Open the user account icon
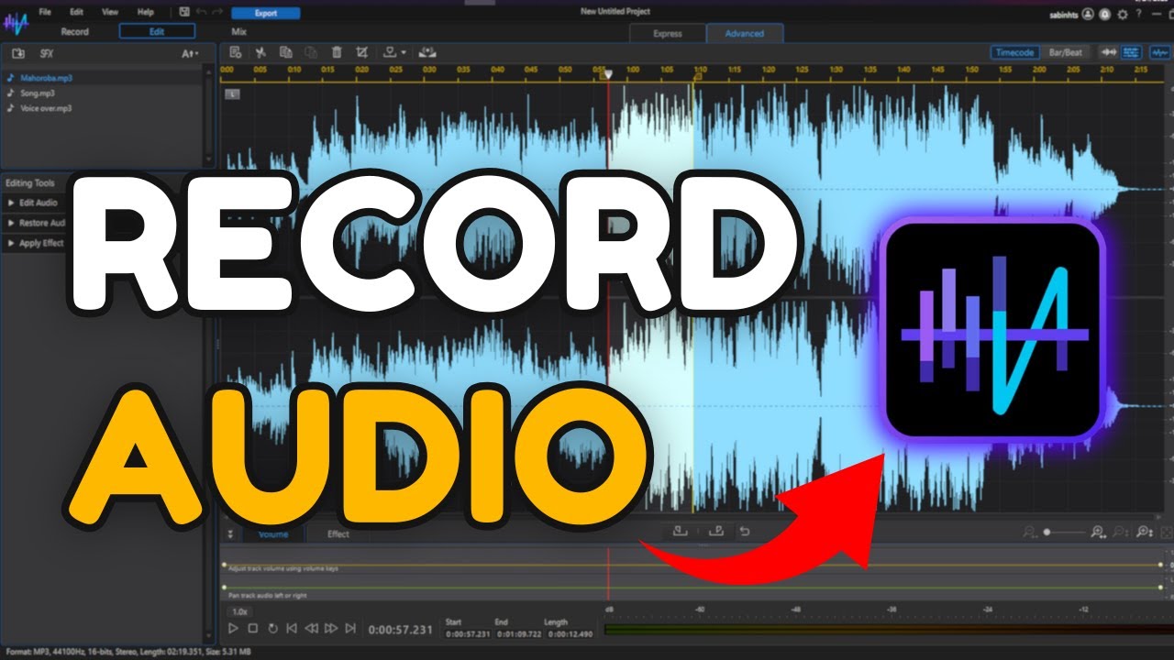 [x=1088, y=14]
